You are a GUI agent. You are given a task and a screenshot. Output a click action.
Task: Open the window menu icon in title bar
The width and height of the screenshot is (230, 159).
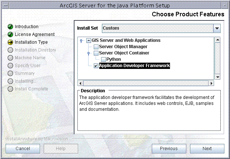tap(6, 6)
